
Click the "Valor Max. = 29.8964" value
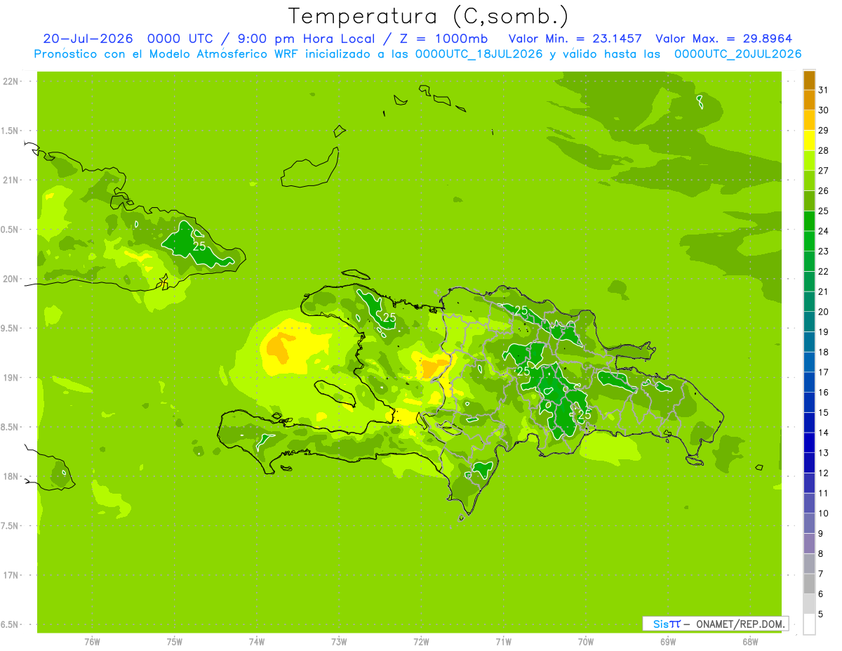pos(724,39)
